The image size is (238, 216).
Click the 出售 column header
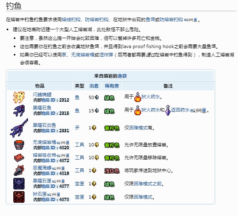pos(94,86)
